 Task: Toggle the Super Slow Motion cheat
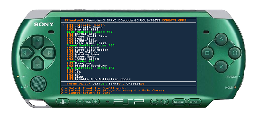point(88,50)
